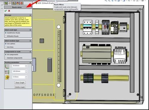The width and height of the screenshot is (149, 110).
Task: Select the right black terminal block group
Action: click(105, 78)
